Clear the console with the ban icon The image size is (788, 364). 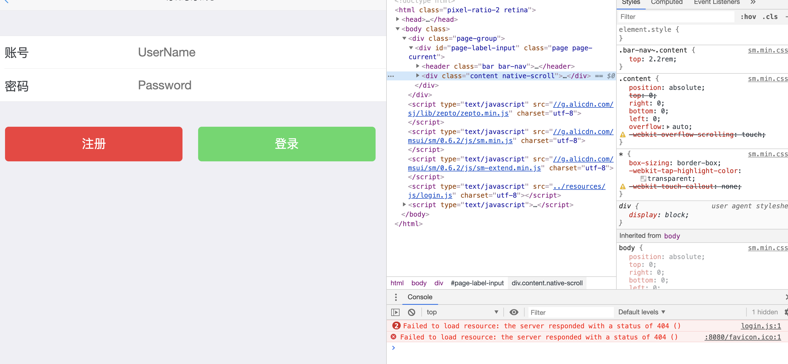pos(411,312)
